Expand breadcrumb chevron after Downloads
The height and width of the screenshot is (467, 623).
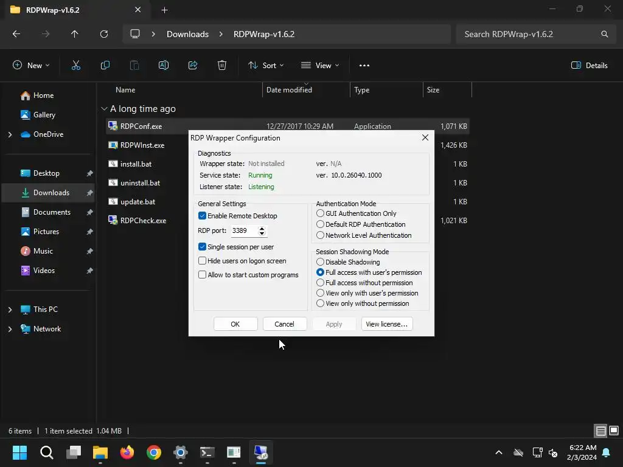221,34
